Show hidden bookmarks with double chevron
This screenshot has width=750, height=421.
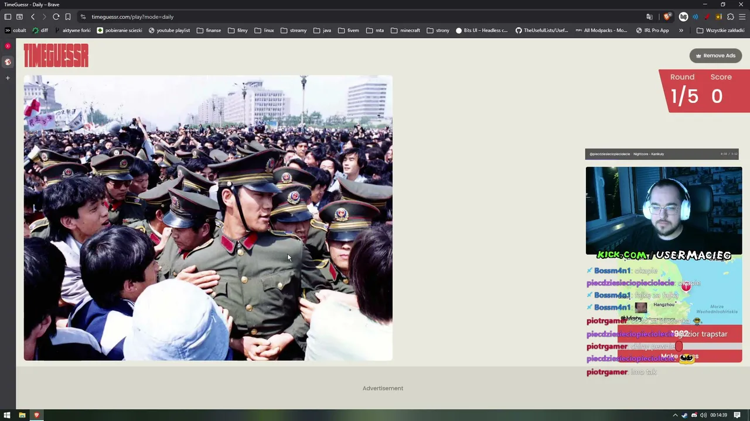click(x=681, y=30)
